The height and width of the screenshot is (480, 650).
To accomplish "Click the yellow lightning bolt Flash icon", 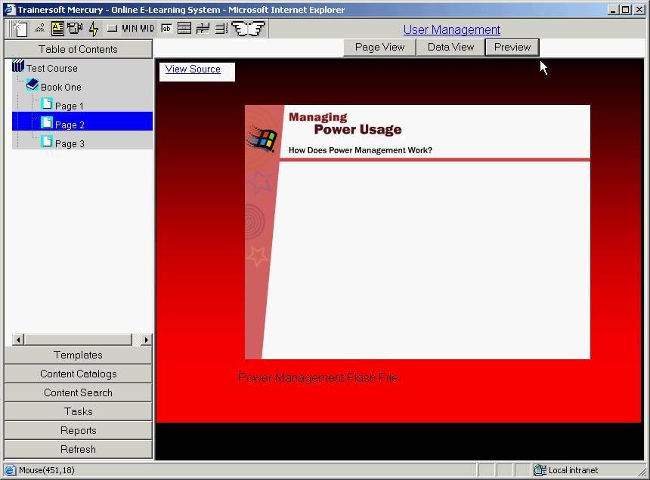I will pos(94,29).
